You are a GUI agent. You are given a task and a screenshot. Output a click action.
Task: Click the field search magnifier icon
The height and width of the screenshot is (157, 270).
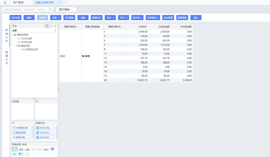click(x=47, y=26)
